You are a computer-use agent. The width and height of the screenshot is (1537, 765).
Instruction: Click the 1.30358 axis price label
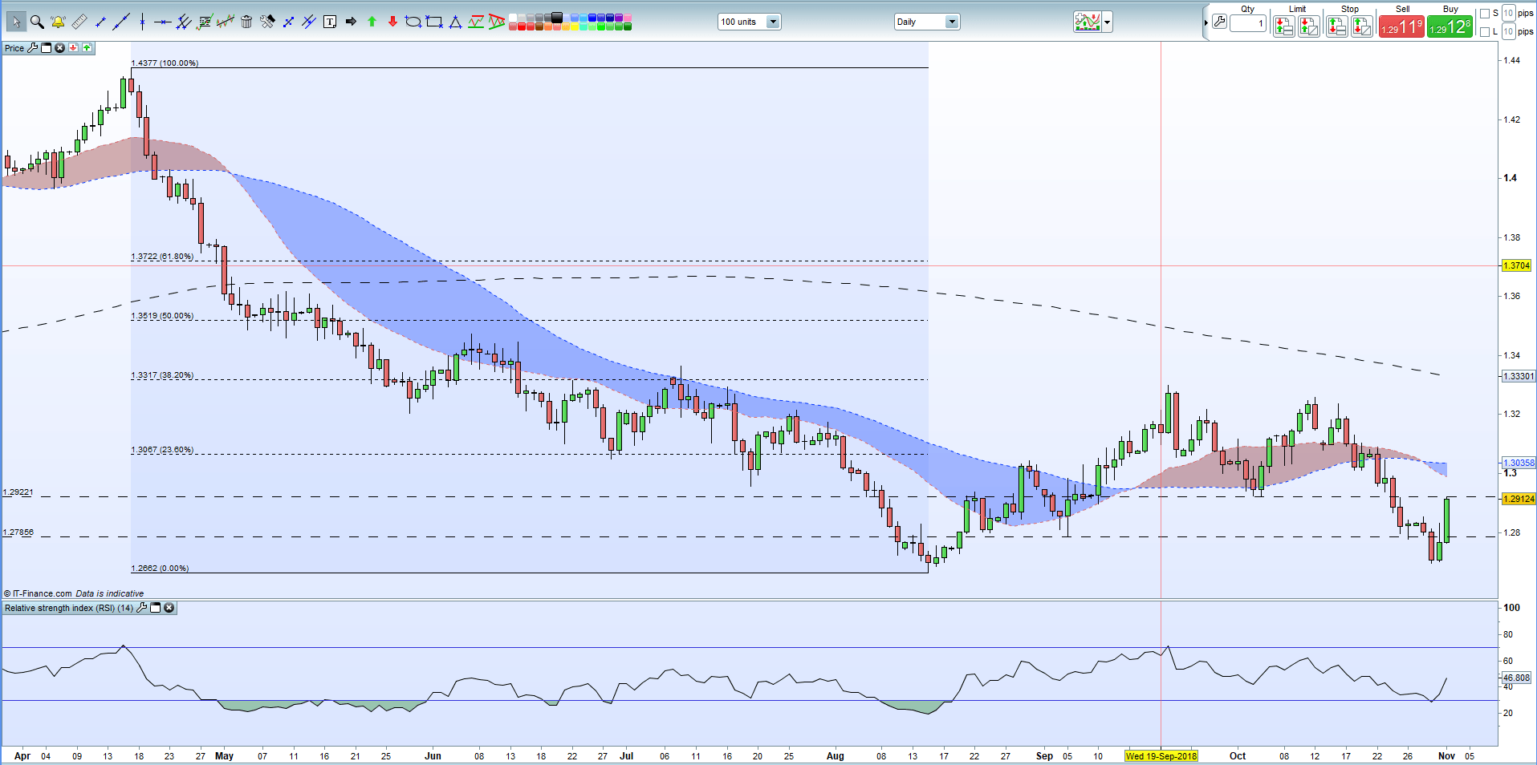pyautogui.click(x=1519, y=463)
